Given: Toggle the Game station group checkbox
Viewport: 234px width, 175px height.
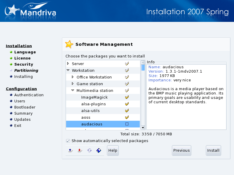Looking at the screenshot, I should (127, 84).
